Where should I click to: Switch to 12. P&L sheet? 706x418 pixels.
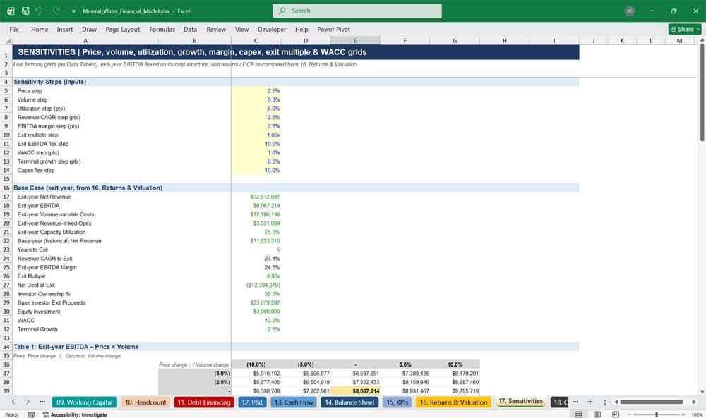click(x=252, y=402)
